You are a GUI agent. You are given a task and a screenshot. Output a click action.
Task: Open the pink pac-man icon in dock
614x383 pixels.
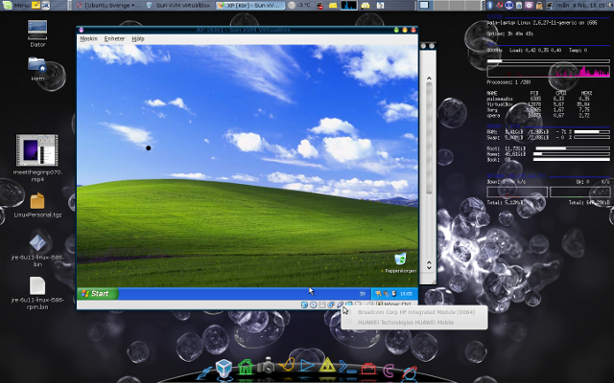[x=389, y=370]
